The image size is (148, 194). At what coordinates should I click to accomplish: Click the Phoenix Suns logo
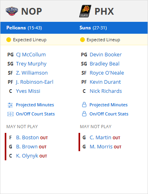click(x=85, y=11)
